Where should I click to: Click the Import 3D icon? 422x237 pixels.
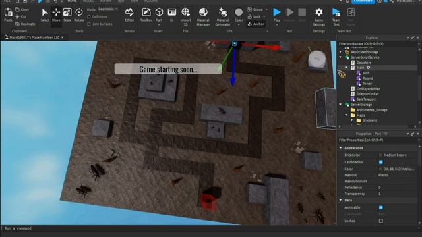tap(185, 13)
